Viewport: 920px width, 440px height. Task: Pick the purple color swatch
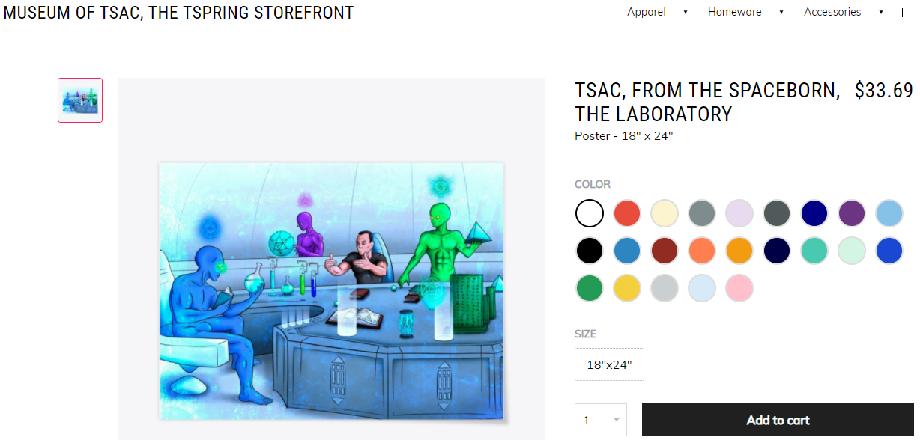(x=852, y=213)
